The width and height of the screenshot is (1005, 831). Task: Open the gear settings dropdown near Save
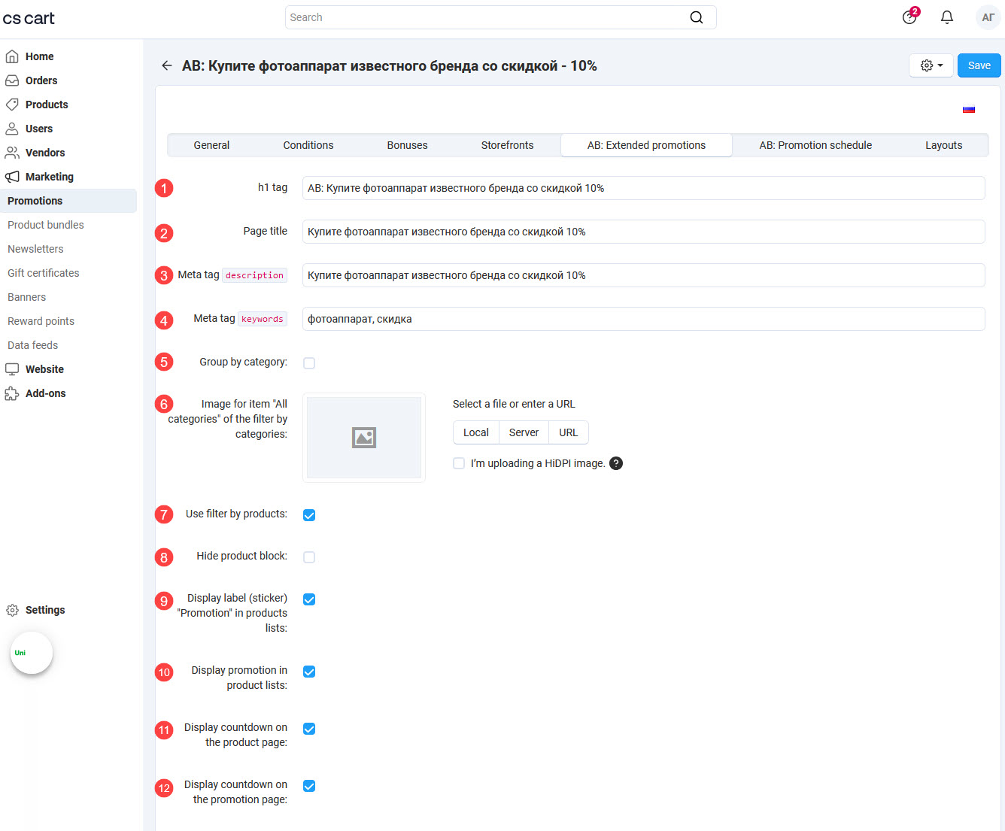coord(931,65)
